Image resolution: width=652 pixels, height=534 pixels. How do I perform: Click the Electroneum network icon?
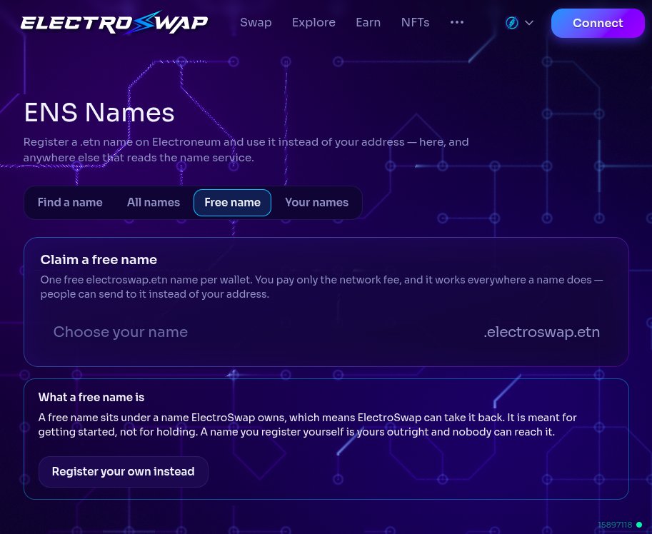tap(512, 23)
